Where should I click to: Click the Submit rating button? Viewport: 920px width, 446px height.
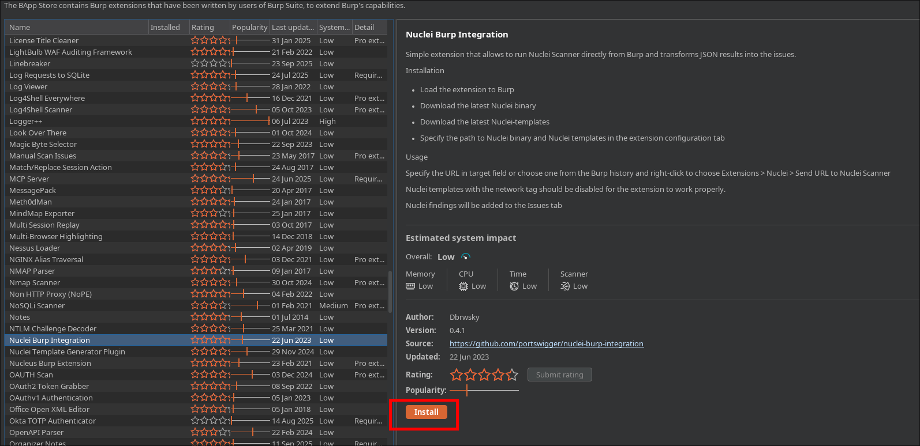(559, 375)
